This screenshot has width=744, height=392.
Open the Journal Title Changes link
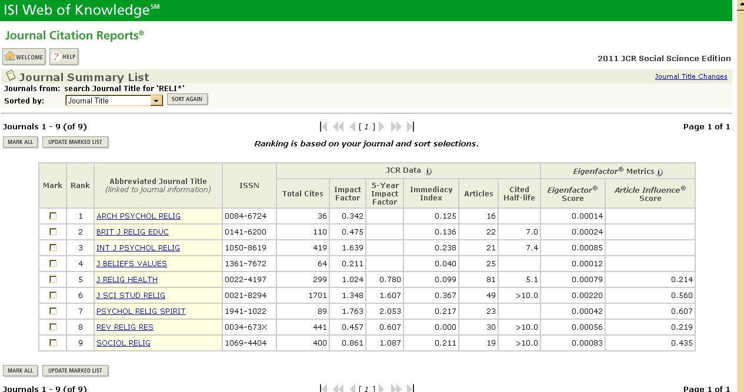tap(691, 76)
